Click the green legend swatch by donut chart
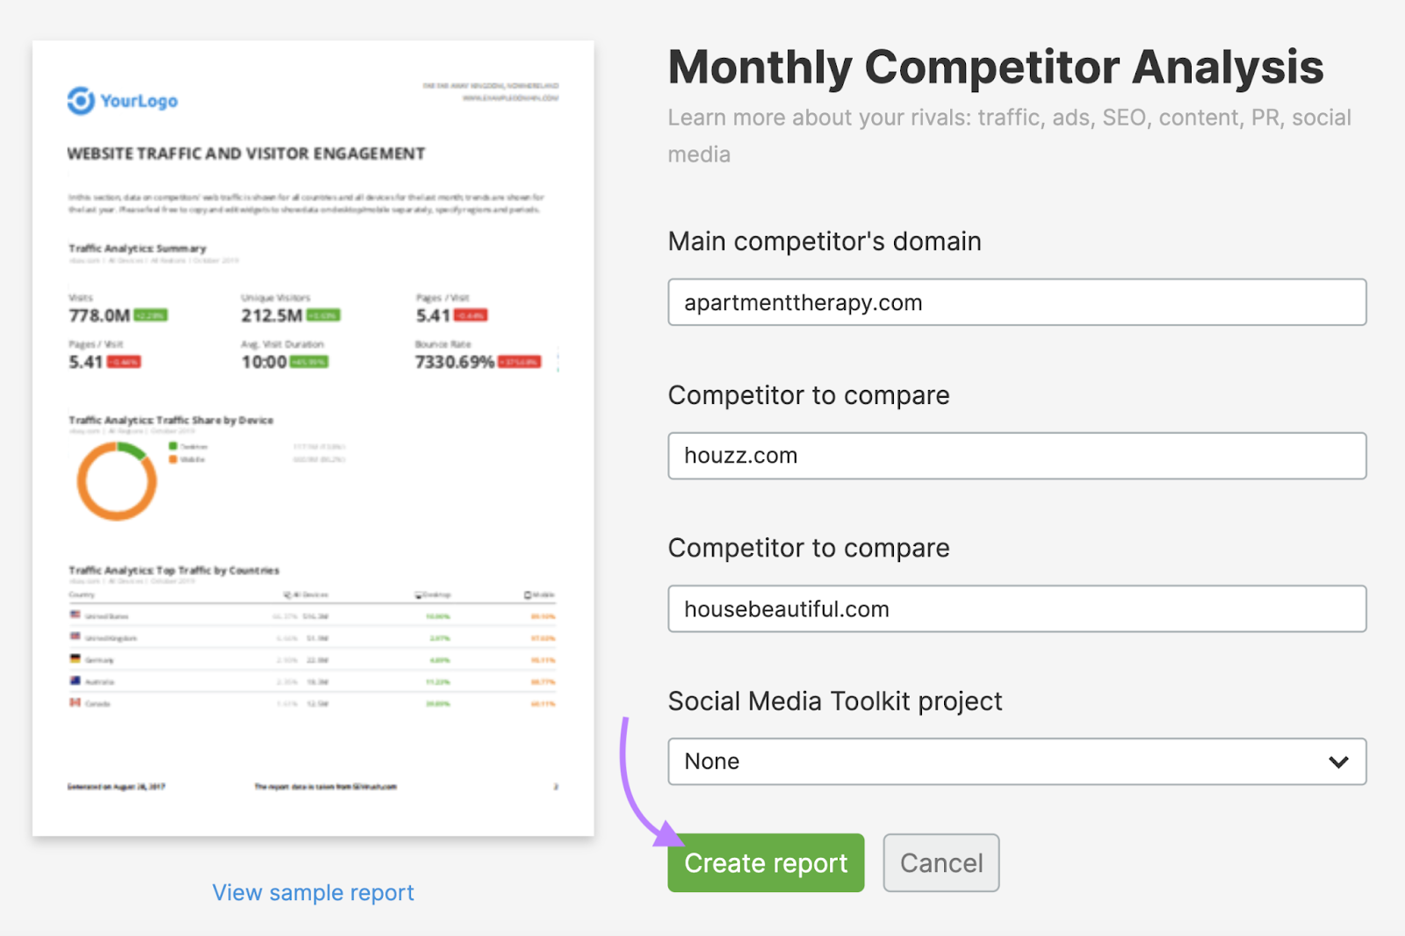Screen dimensions: 1405x936 [x=173, y=446]
